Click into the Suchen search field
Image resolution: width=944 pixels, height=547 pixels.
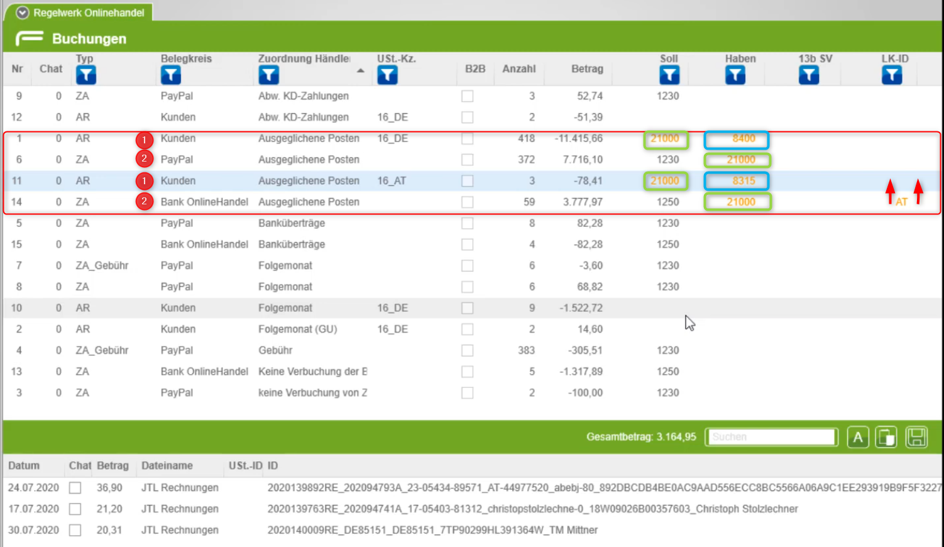click(x=771, y=437)
